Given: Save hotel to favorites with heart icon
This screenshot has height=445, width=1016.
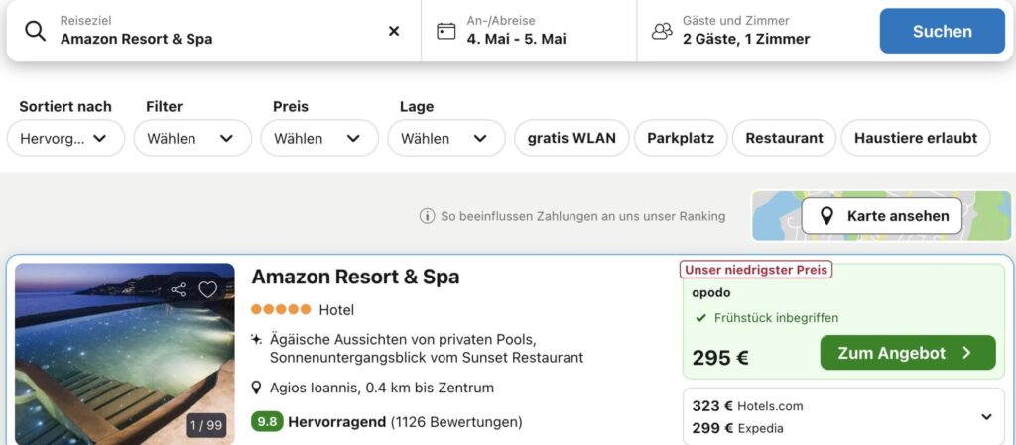Looking at the screenshot, I should (207, 289).
